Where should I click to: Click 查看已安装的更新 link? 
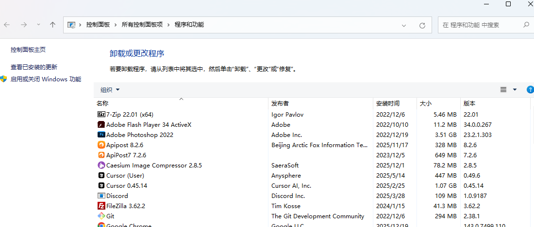click(34, 67)
